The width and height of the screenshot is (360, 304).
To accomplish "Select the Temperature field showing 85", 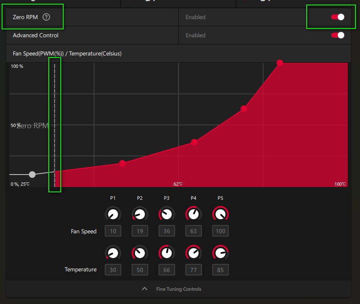I will pyautogui.click(x=220, y=270).
